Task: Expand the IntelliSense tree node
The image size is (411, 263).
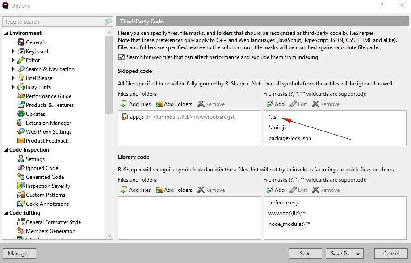Action: 13,78
